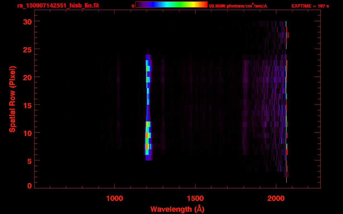Select the filename ra_150907142551_hisb_lin.fit

(58, 6)
